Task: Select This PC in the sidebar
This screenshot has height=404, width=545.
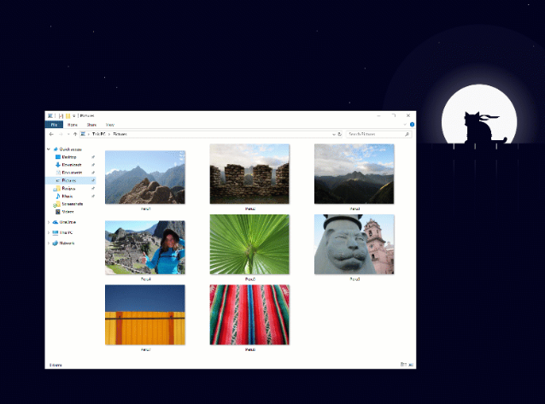Action: 66,232
